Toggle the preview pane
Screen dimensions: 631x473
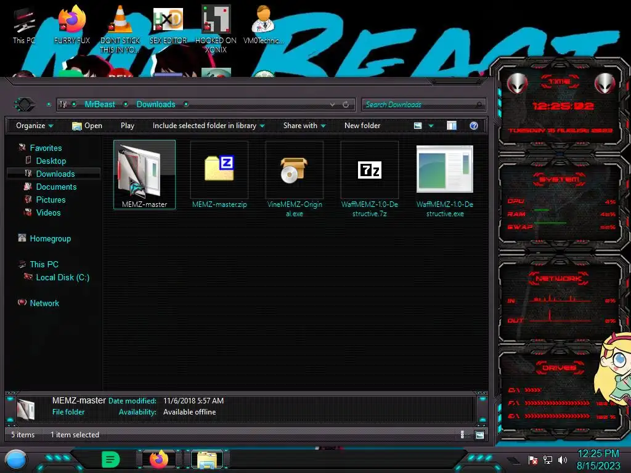click(452, 126)
